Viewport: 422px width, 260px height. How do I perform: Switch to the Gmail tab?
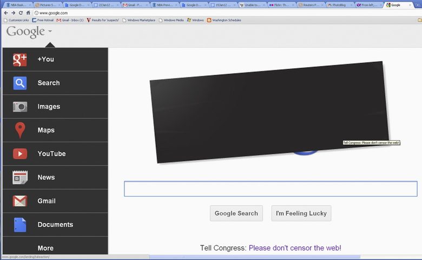click(135, 5)
